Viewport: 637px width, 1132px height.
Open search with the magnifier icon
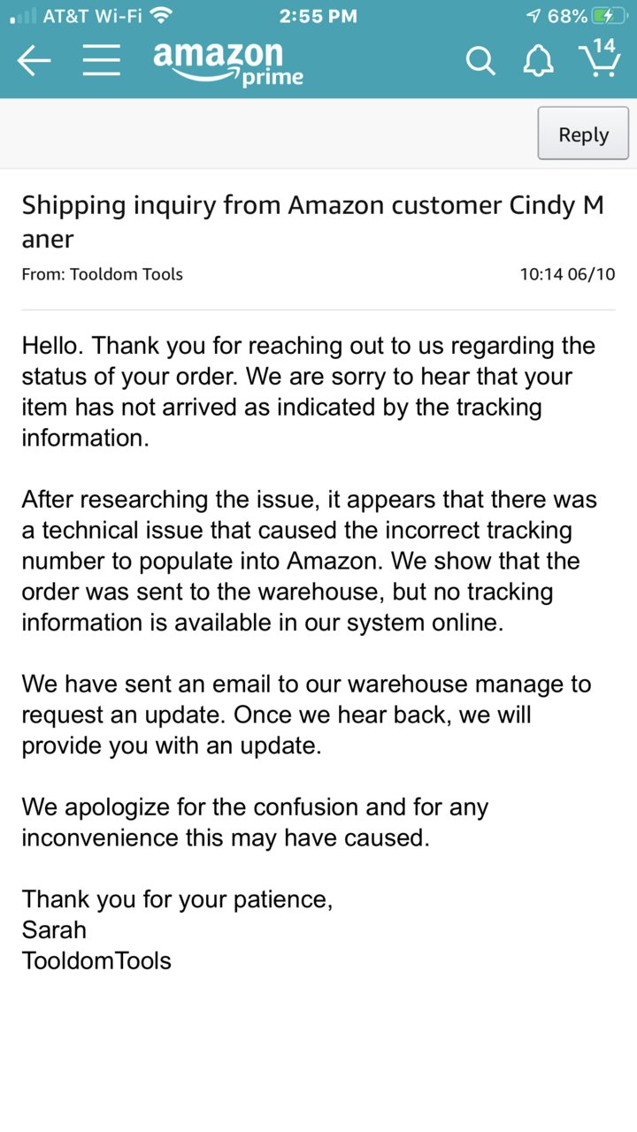click(480, 61)
